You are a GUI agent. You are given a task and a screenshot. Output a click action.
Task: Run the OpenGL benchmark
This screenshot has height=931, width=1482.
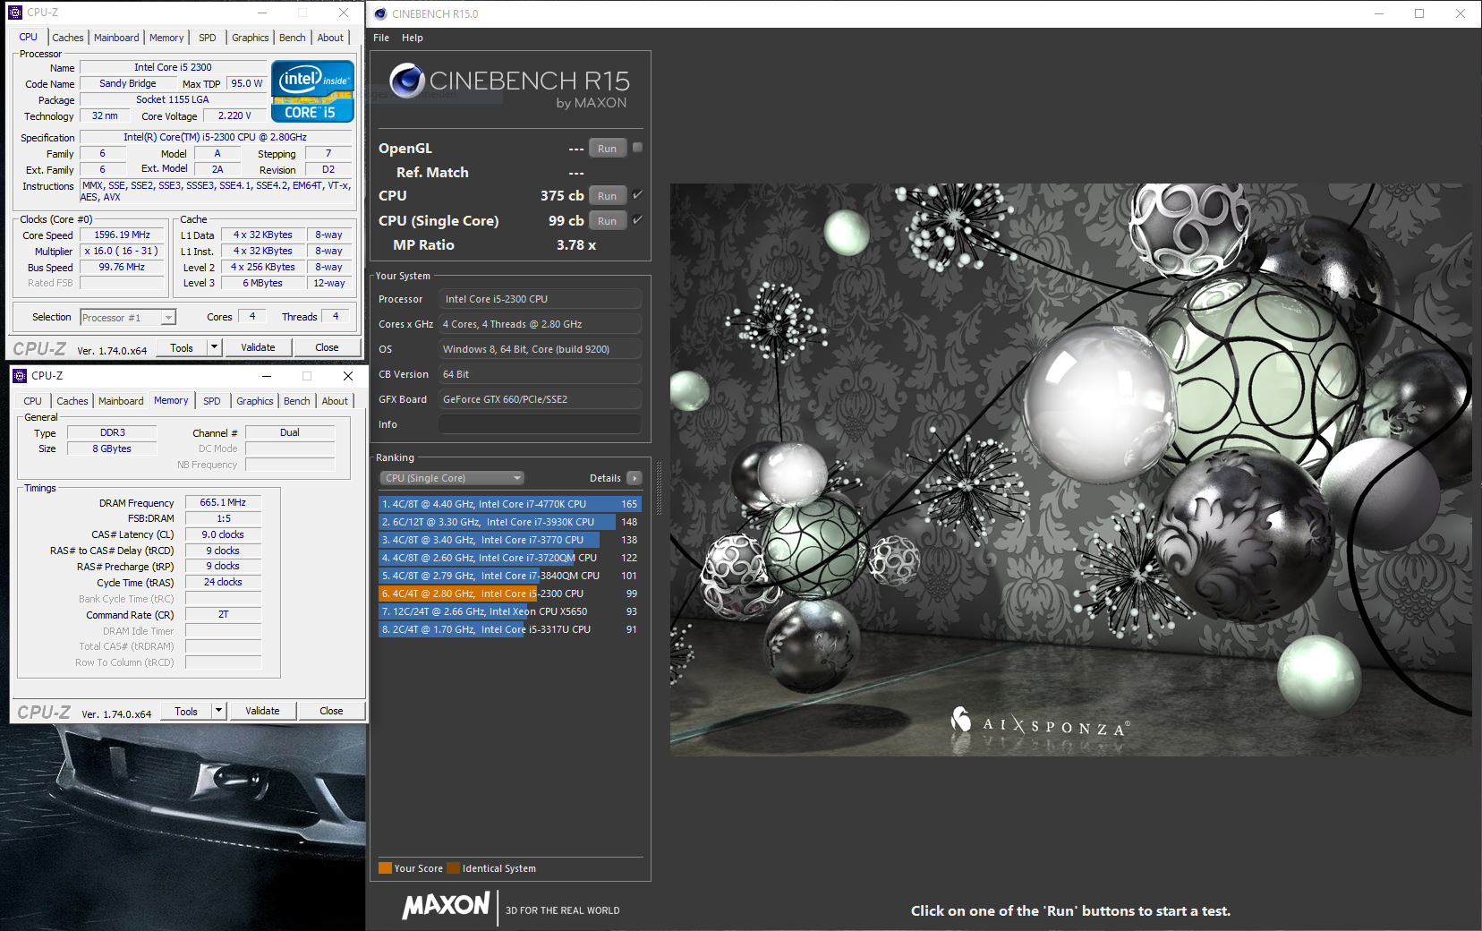[x=608, y=149]
